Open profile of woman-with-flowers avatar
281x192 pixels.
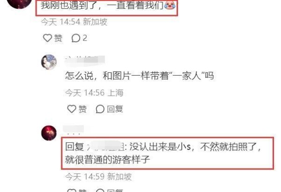point(49,62)
